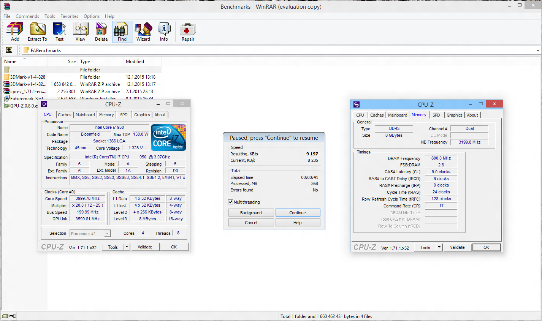The image size is (542, 321).
Task: Click the WinRAR title bar app icon
Action: (x=7, y=6)
